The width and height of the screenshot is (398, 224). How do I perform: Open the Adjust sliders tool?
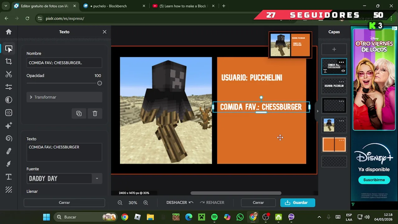click(9, 87)
